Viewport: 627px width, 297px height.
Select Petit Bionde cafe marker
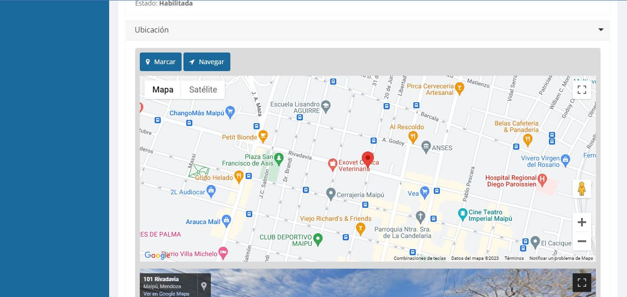pyautogui.click(x=263, y=137)
